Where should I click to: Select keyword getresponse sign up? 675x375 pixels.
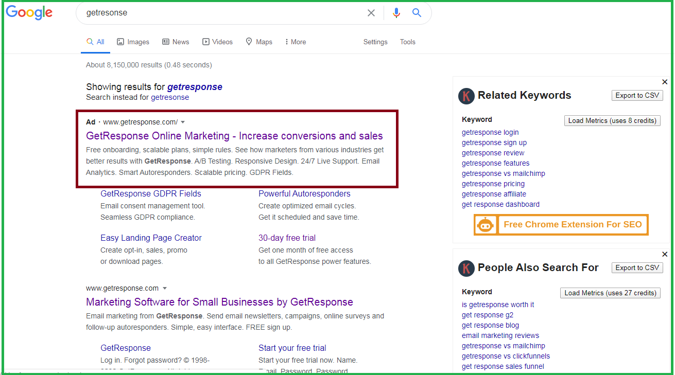pos(494,143)
